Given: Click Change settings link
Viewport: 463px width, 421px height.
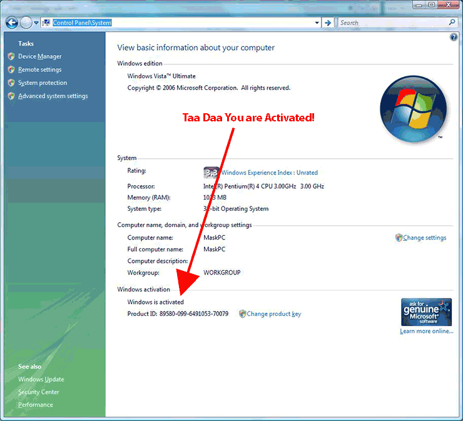Looking at the screenshot, I should (425, 238).
